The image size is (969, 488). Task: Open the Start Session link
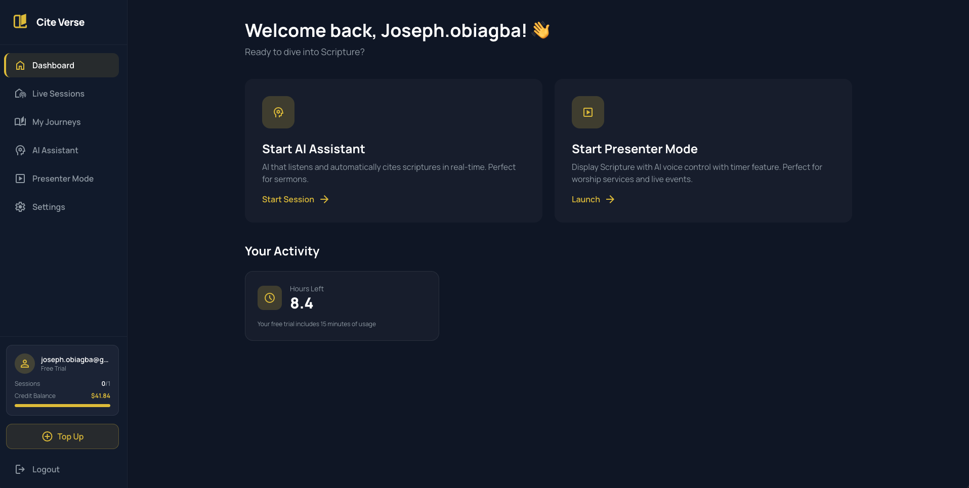click(288, 199)
